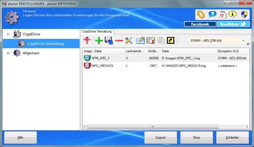Click the H:\IMAGES\MPG_MEDIA15.img path

coord(184,66)
